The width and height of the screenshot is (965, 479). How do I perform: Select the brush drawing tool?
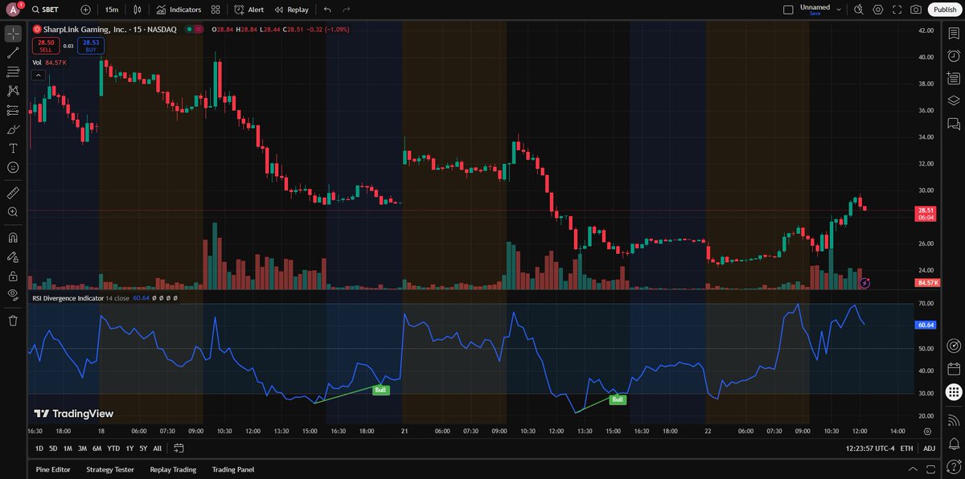click(x=13, y=129)
